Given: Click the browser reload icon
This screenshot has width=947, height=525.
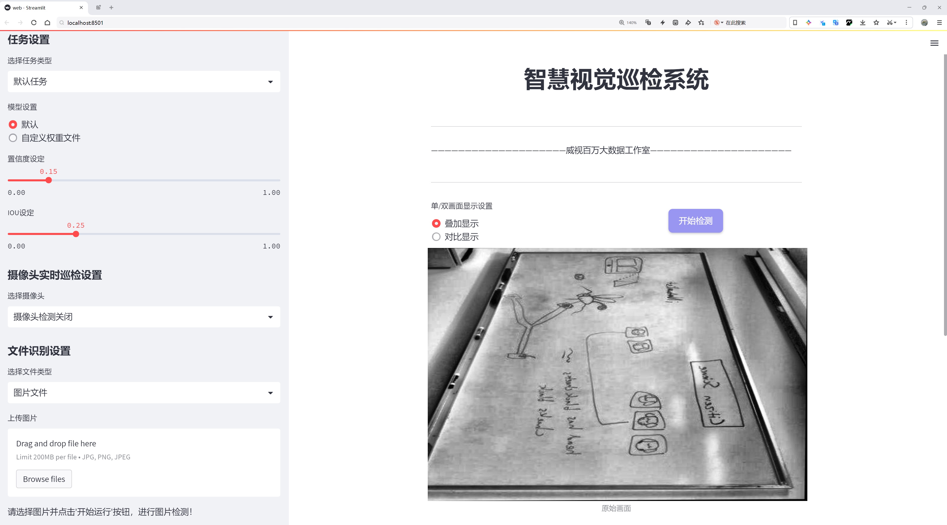Looking at the screenshot, I should 34,23.
